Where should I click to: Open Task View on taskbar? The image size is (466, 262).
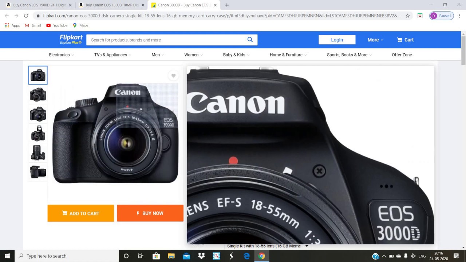[141, 256]
